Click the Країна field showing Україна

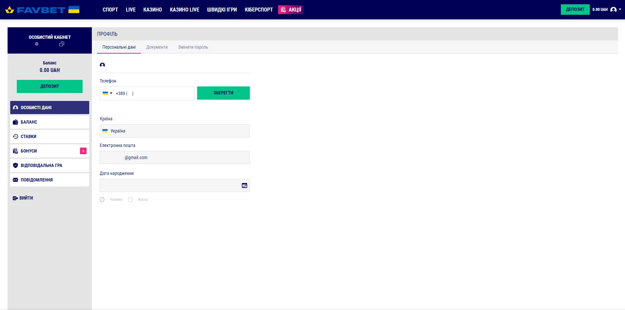[175, 131]
